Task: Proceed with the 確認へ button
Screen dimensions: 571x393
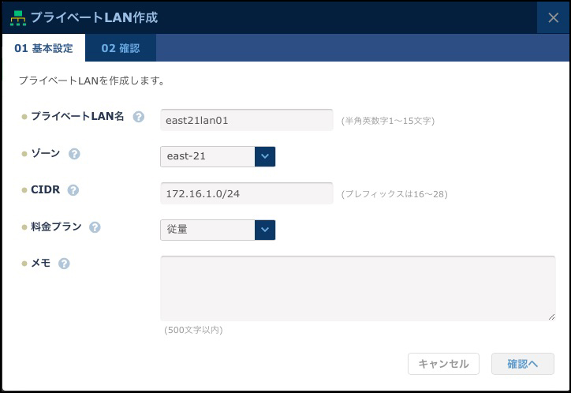Action: [522, 364]
